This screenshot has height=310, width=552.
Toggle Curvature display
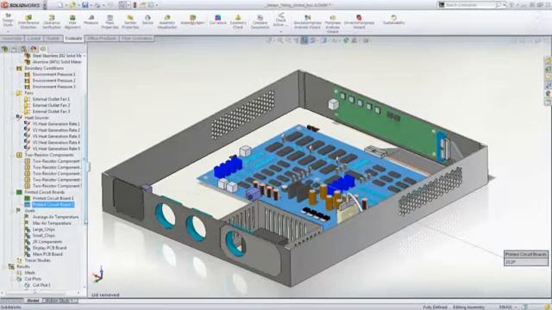(x=218, y=20)
